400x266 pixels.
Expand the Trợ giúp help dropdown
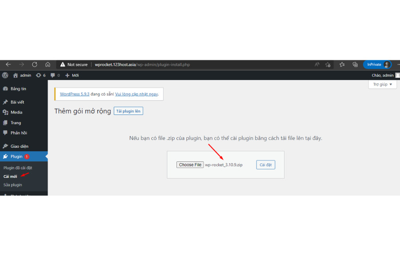(382, 84)
